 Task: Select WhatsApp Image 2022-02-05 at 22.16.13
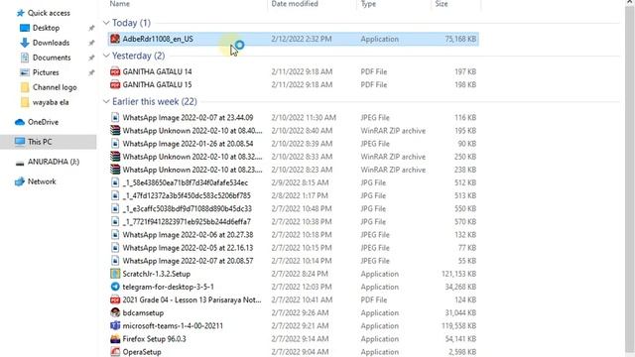click(188, 248)
